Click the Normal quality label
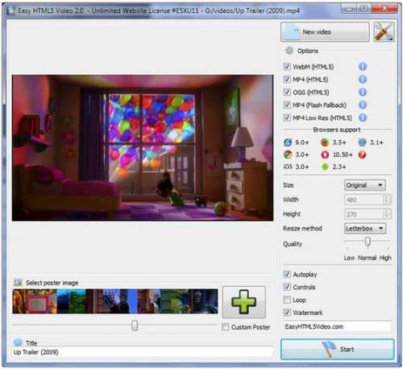 pyautogui.click(x=367, y=258)
